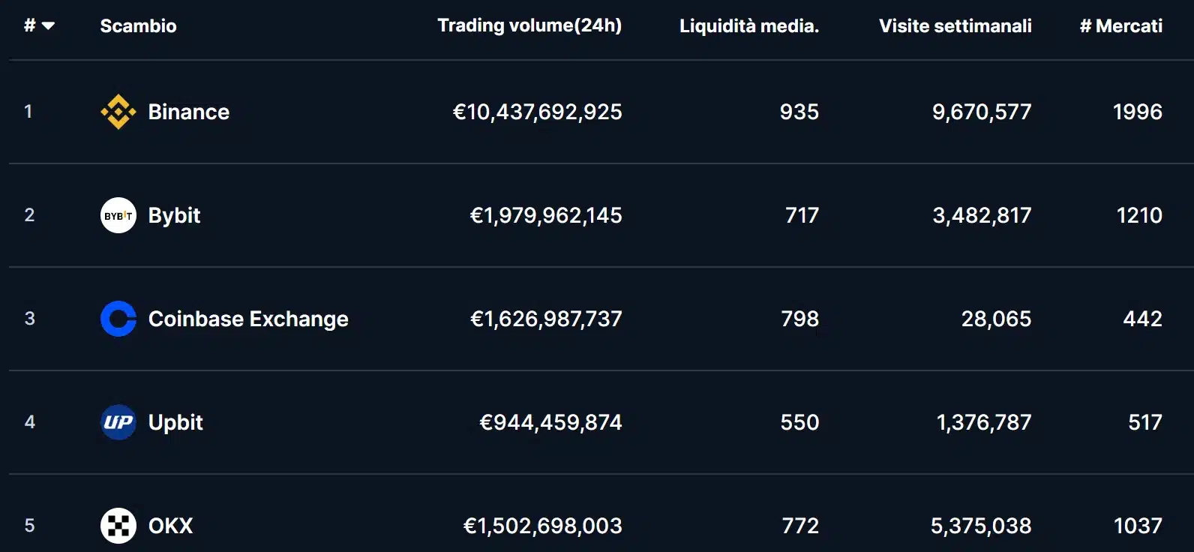
Task: Click OKX's average liquidity value 772
Action: (x=800, y=526)
